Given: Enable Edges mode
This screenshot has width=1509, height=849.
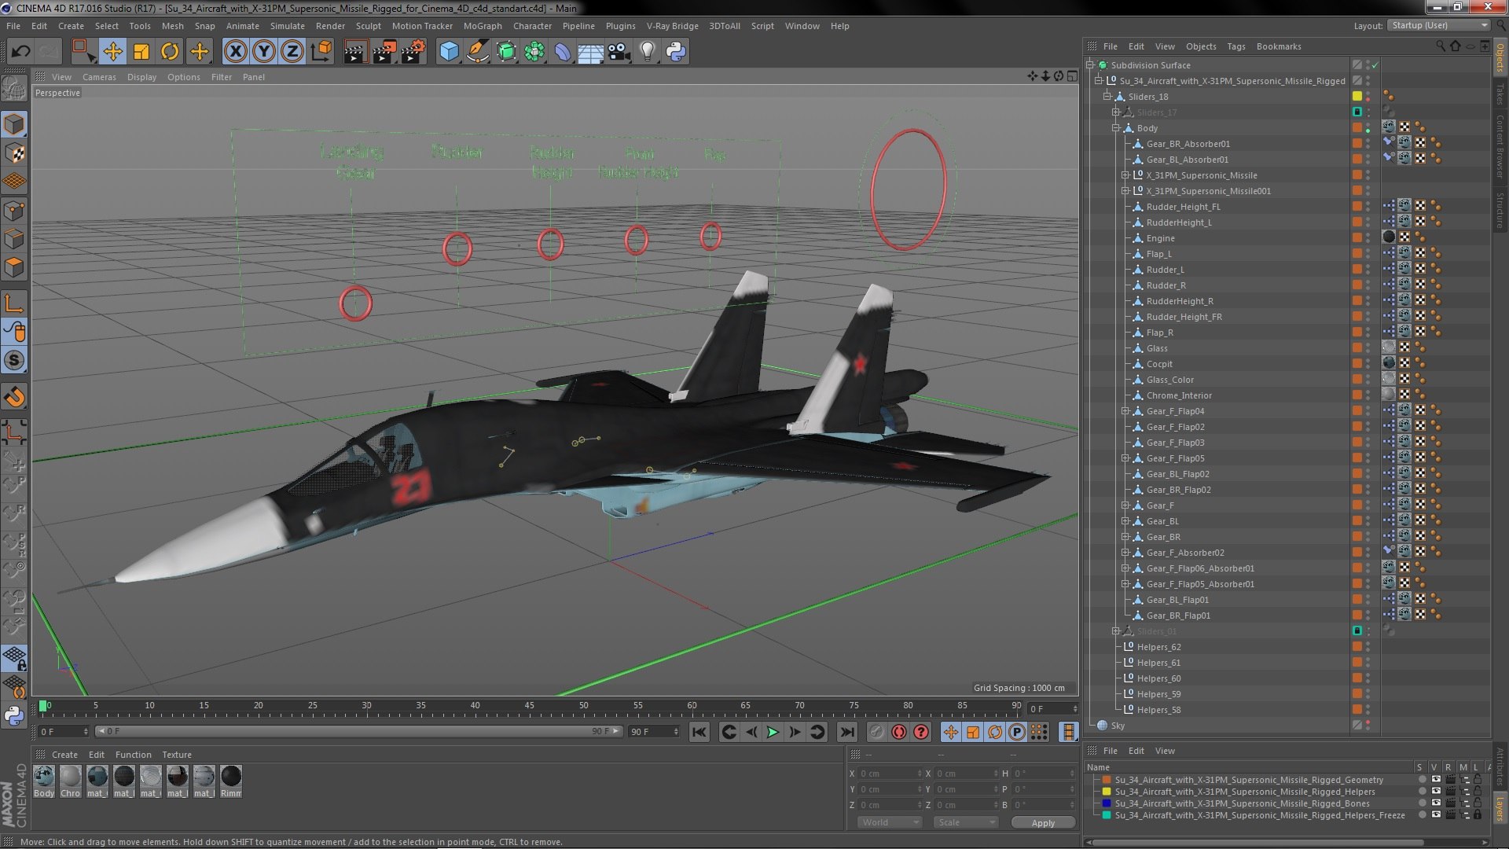Looking at the screenshot, I should [14, 239].
